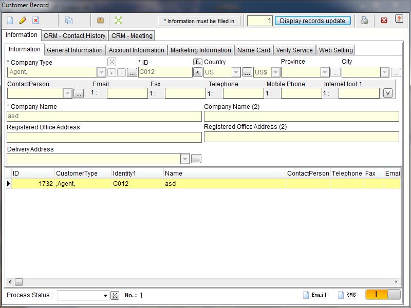The image size is (411, 308).
Task: Create a new customer record
Action: 10,21
